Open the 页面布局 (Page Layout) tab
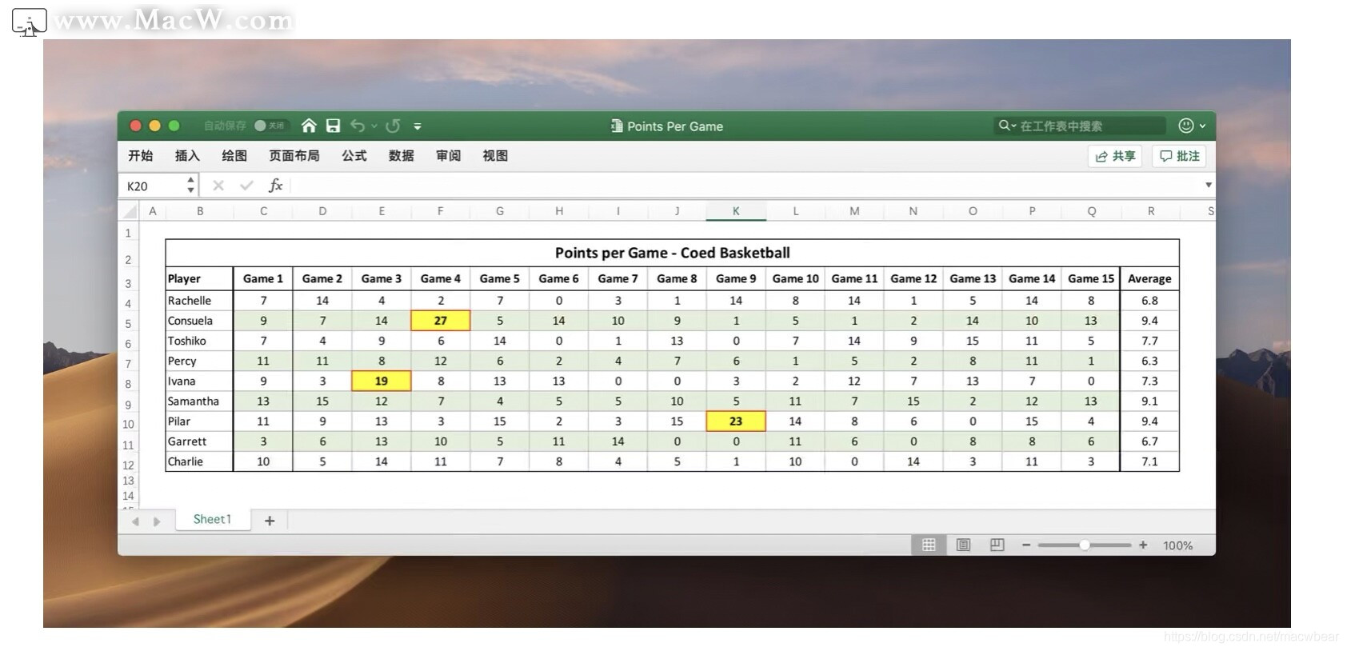 point(294,156)
